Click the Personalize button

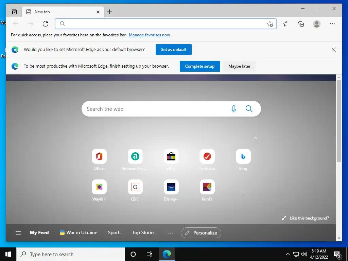tap(201, 233)
